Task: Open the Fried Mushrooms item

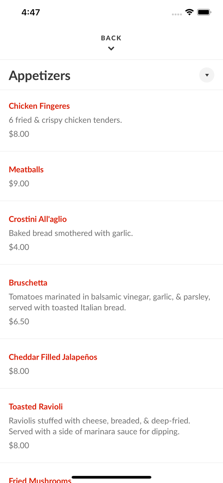Action: (x=40, y=480)
